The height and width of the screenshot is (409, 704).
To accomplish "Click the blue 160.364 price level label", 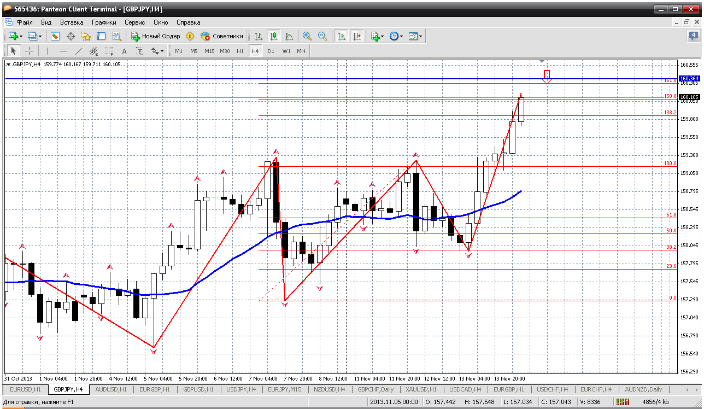I will click(x=690, y=79).
